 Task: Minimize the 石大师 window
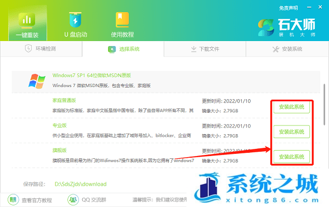(309, 7)
